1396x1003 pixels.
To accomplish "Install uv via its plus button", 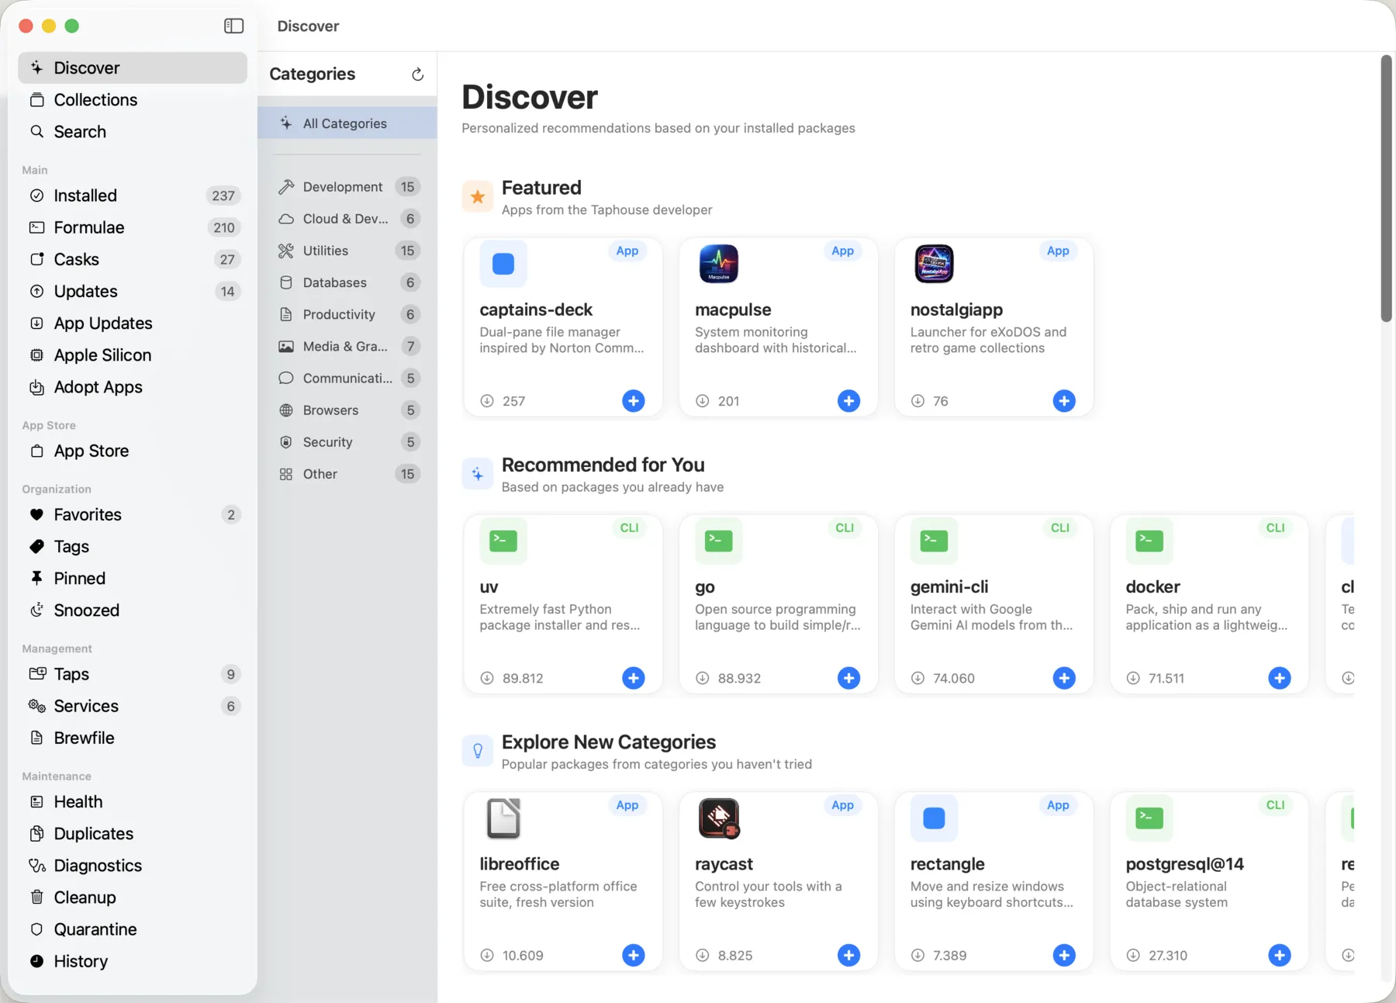I will [x=634, y=678].
